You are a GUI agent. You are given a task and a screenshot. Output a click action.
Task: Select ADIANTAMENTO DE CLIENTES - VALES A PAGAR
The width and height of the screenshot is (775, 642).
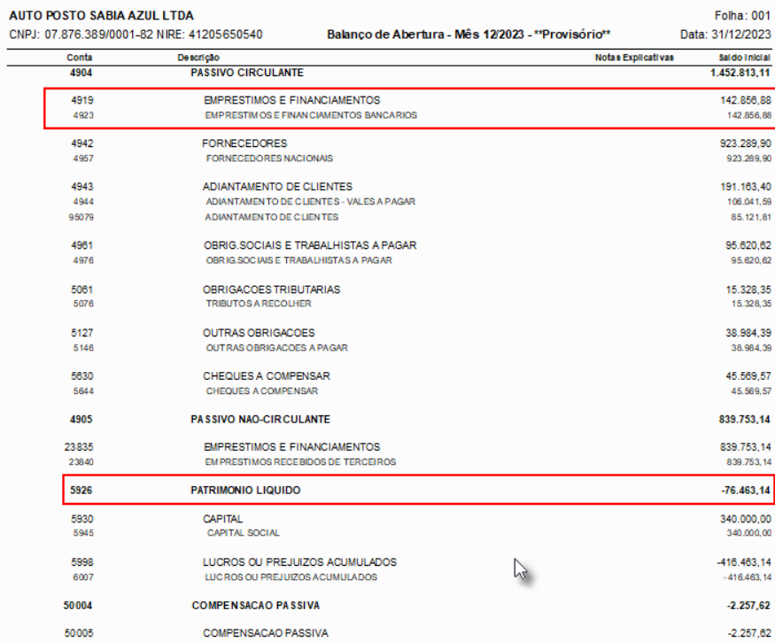(310, 202)
